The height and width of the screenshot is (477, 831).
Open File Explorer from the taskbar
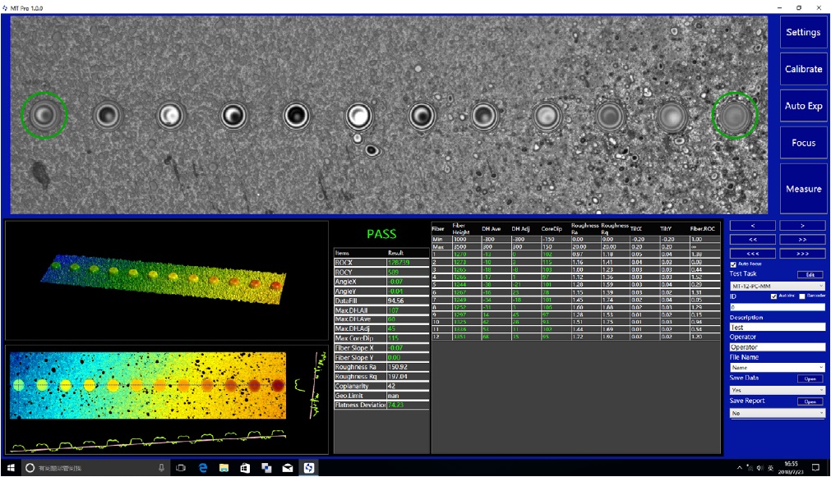coord(224,468)
